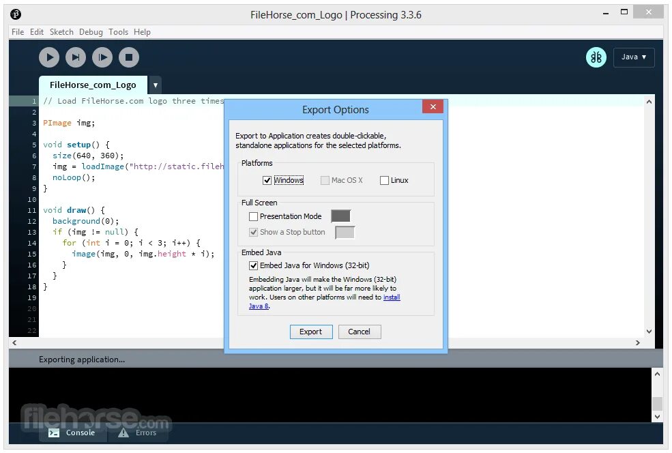Click the 'noLoop();' code line
This screenshot has width=672, height=453.
pos(74,177)
